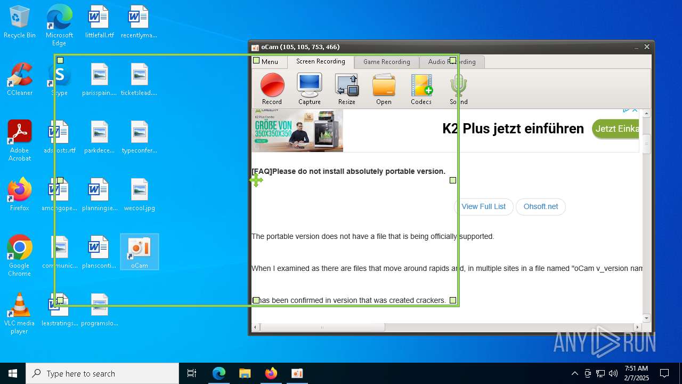Select the planningse... document icon
682x384 pixels.
[100, 195]
